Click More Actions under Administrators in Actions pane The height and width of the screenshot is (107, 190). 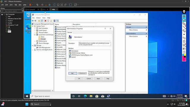click(133, 36)
